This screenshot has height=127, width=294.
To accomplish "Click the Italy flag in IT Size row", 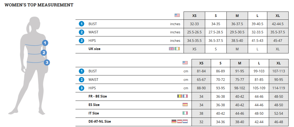I will click(185, 113).
